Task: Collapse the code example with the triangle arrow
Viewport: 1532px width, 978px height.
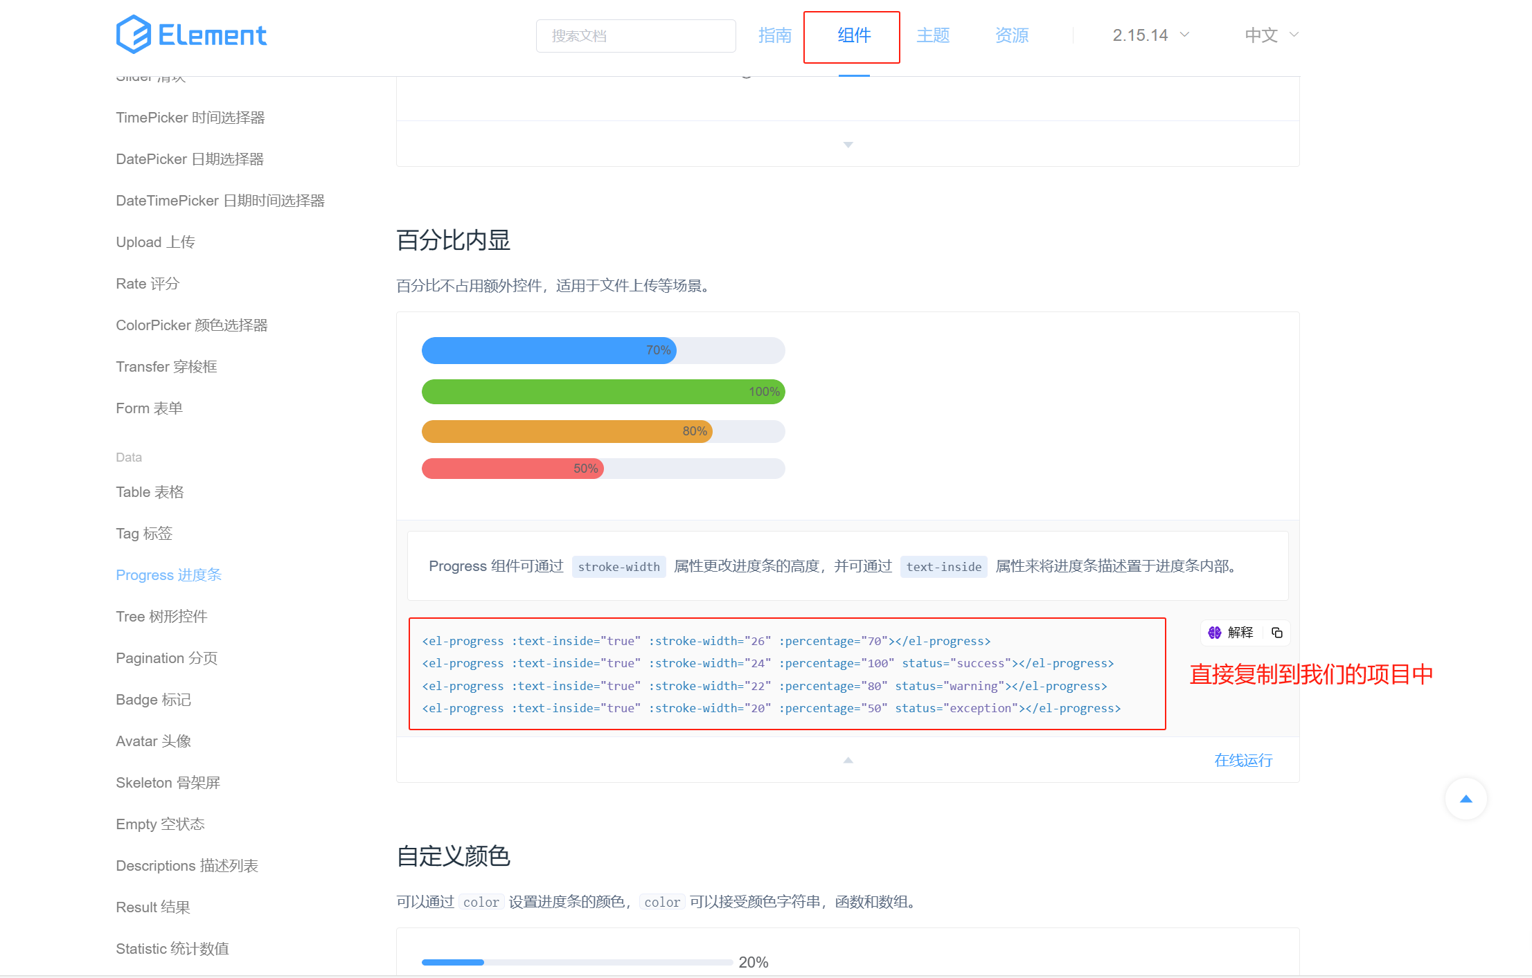Action: (x=848, y=759)
